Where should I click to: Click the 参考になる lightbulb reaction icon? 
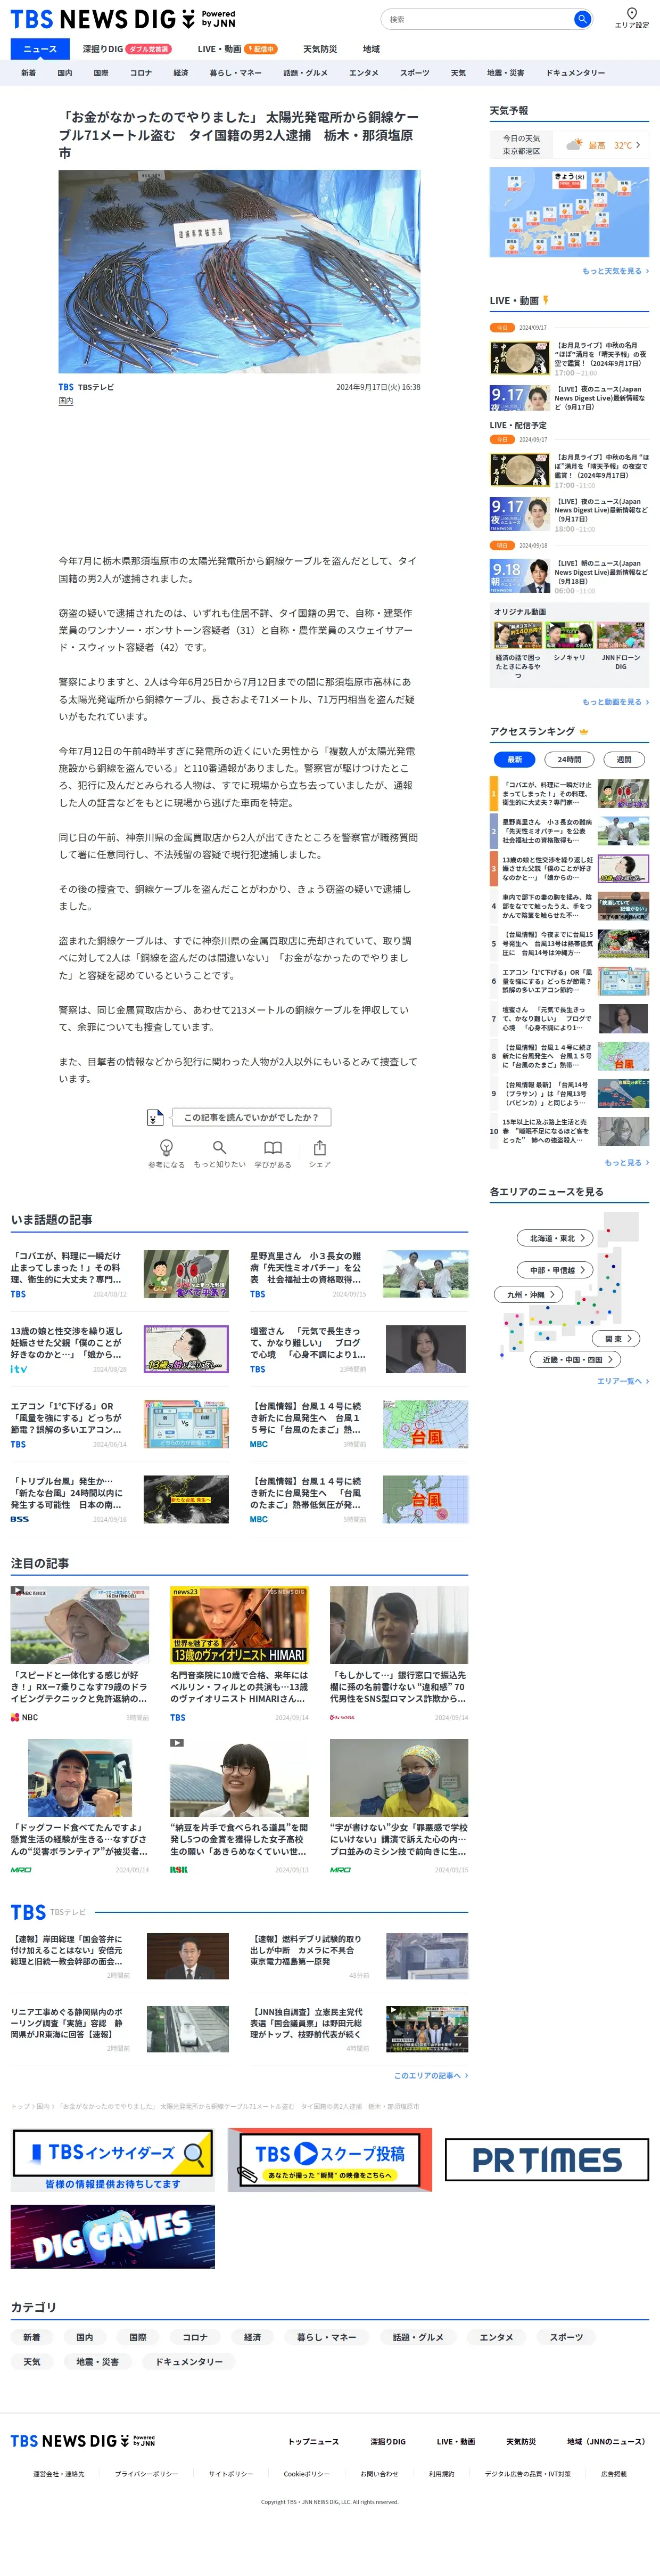point(167,1147)
